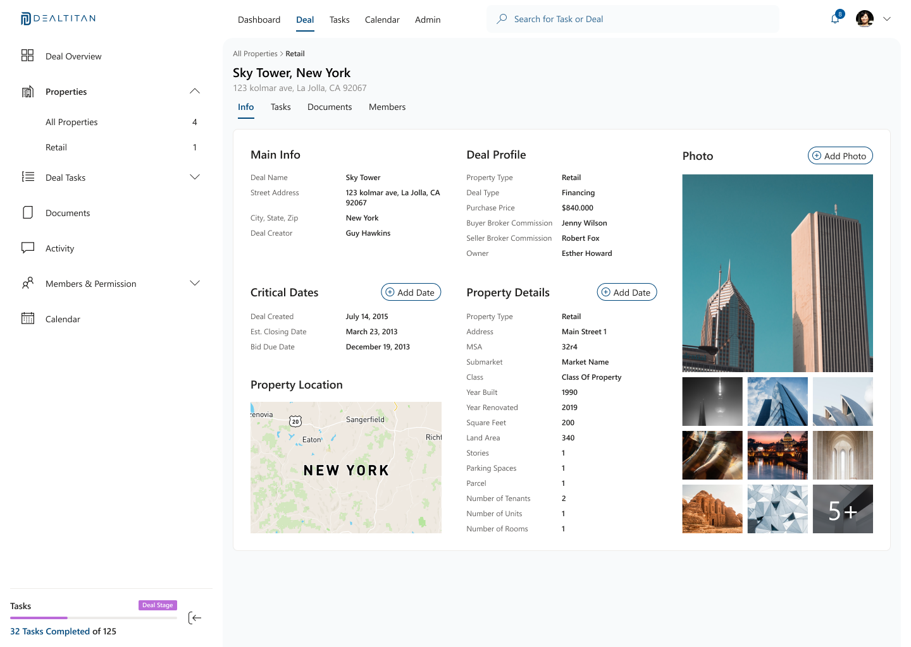Open the 5+ more photos thumbnail
Screen dimensions: 911x647
pos(843,509)
